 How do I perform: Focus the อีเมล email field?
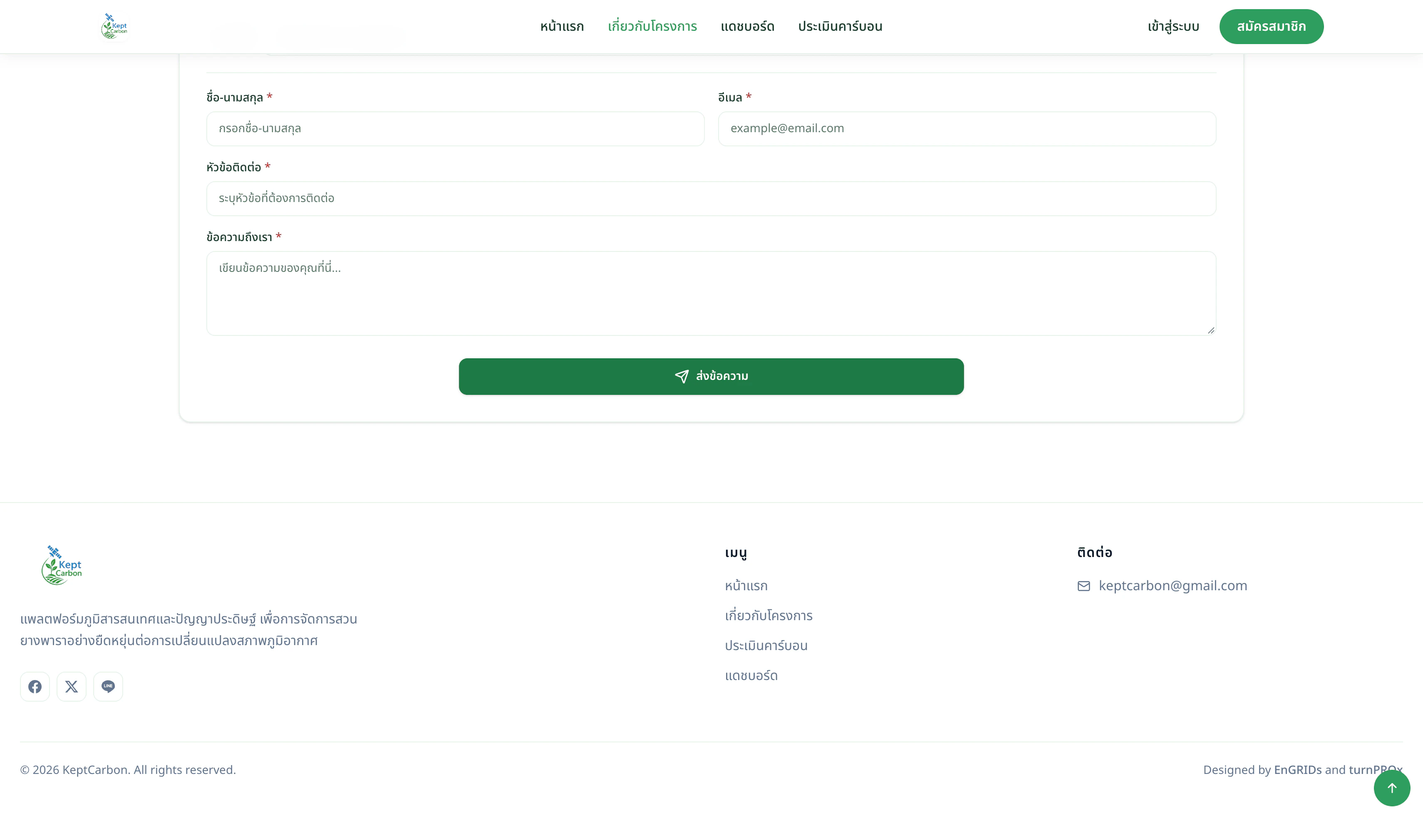coord(967,129)
